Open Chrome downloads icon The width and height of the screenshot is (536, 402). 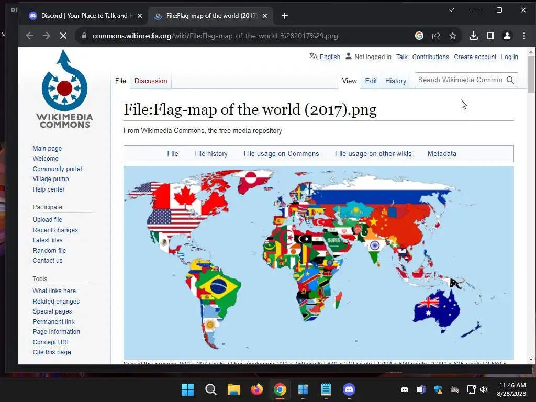[x=473, y=36]
